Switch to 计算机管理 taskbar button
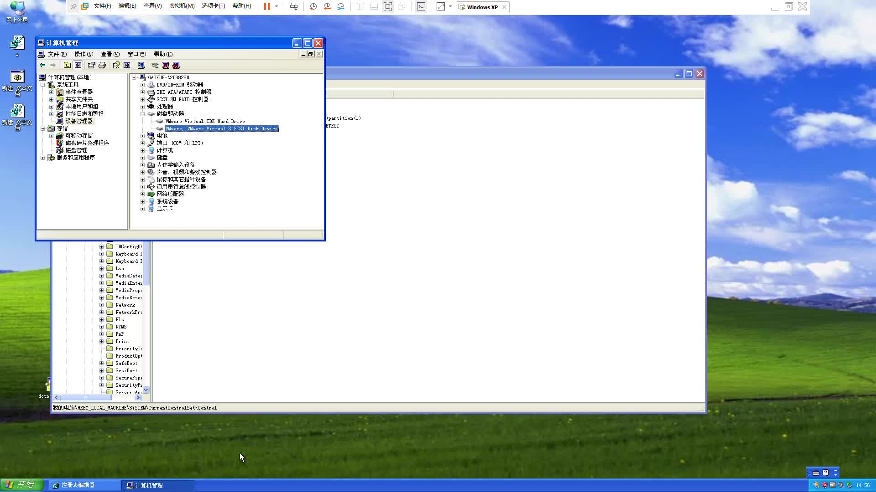 158,486
